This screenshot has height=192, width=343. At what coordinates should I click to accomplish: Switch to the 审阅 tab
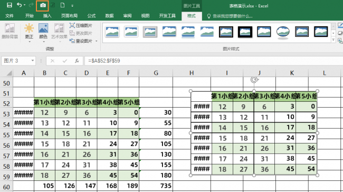(x=127, y=16)
